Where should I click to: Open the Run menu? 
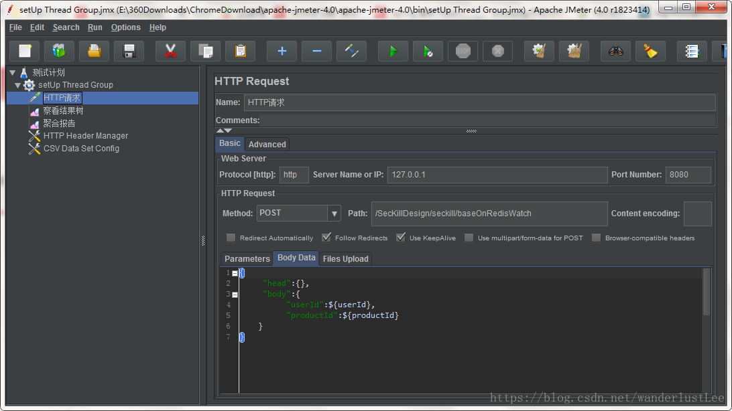95,27
